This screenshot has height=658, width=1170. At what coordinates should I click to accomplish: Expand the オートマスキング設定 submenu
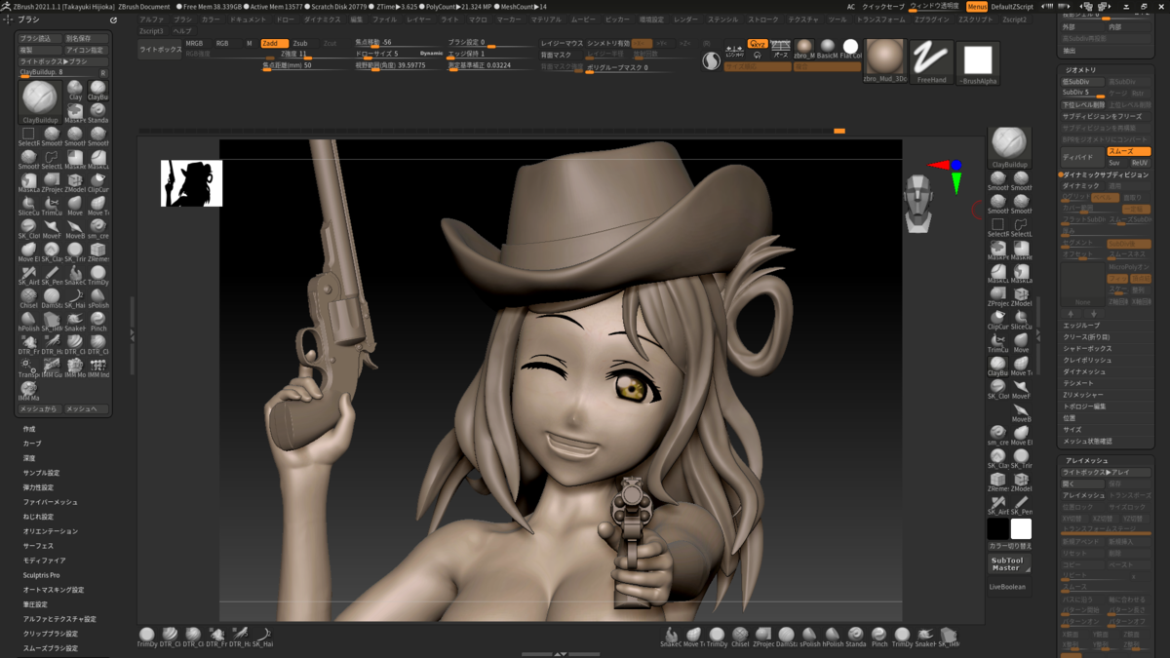pyautogui.click(x=54, y=590)
